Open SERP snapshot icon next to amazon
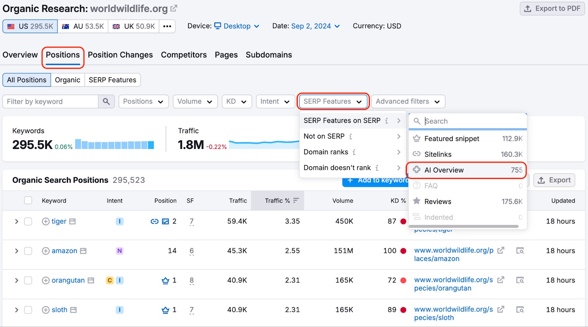588x327 pixels. [83, 251]
